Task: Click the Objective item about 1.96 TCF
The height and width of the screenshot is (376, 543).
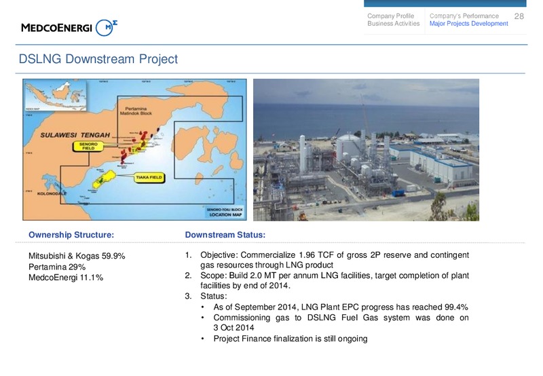Action: click(327, 260)
